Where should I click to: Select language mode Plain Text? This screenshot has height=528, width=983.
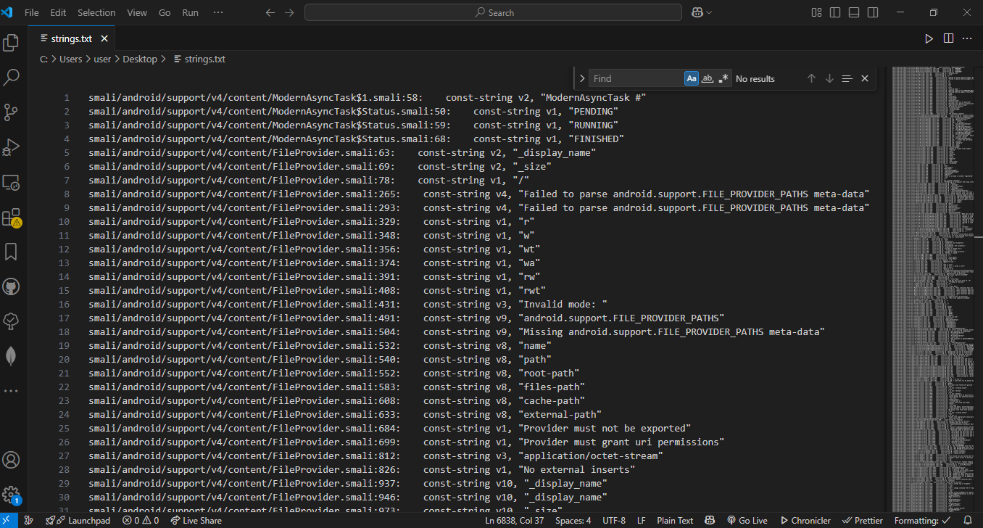pyautogui.click(x=675, y=521)
